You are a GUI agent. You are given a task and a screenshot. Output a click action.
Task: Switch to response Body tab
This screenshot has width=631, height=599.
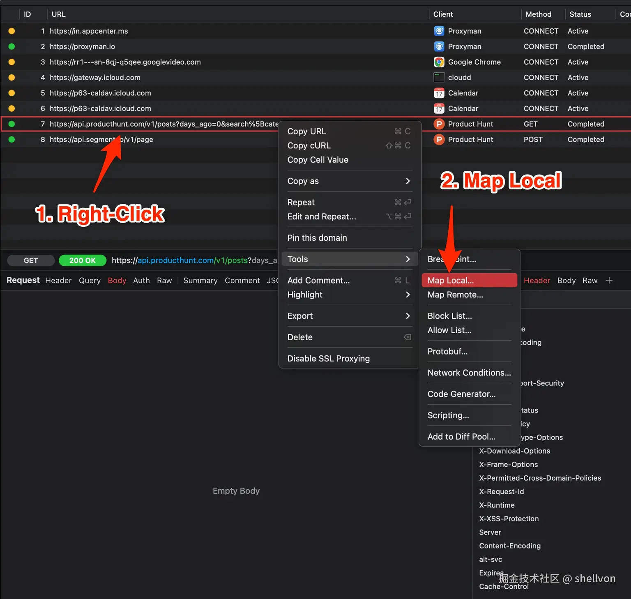tap(567, 281)
